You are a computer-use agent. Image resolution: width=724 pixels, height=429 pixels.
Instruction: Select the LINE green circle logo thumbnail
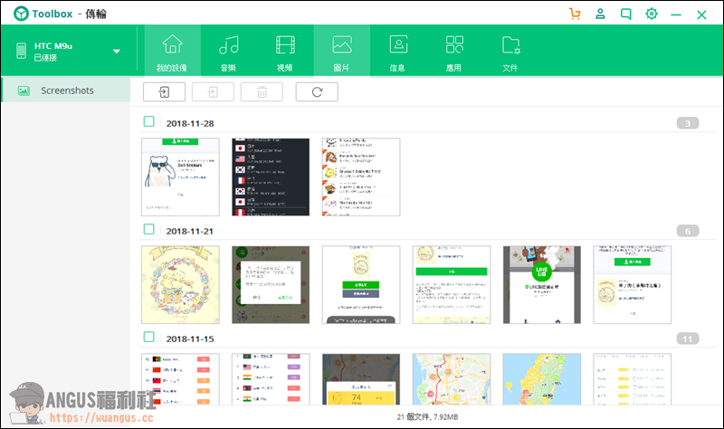pos(542,284)
